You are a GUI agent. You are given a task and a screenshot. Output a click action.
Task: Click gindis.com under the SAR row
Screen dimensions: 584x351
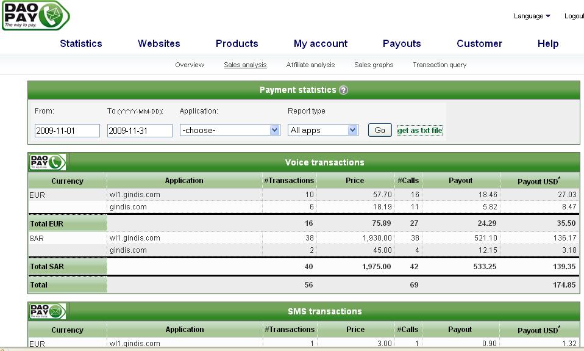(x=128, y=250)
